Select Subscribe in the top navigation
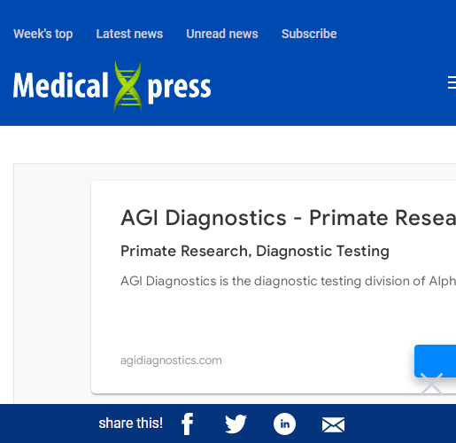456x443 pixels. (x=309, y=34)
